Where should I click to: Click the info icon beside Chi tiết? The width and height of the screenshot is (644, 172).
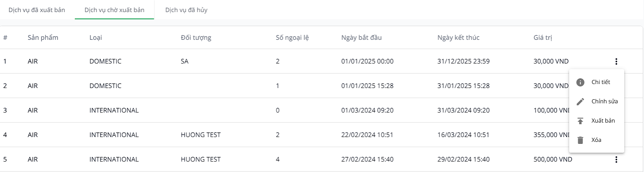click(x=580, y=82)
